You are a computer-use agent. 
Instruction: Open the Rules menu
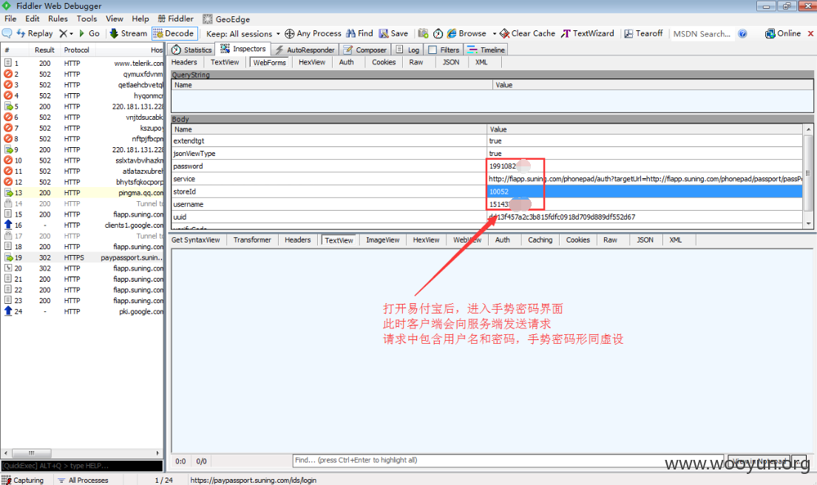(58, 18)
